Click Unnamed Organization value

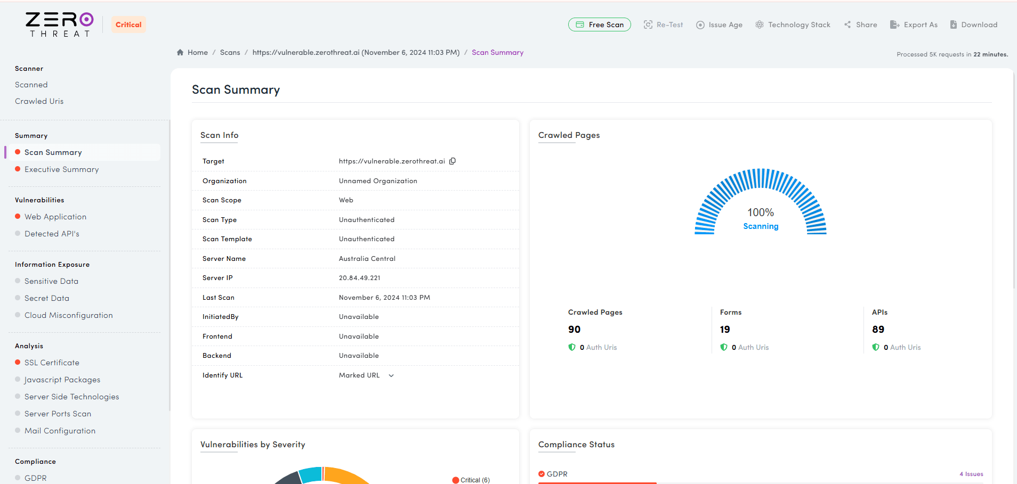(x=378, y=181)
